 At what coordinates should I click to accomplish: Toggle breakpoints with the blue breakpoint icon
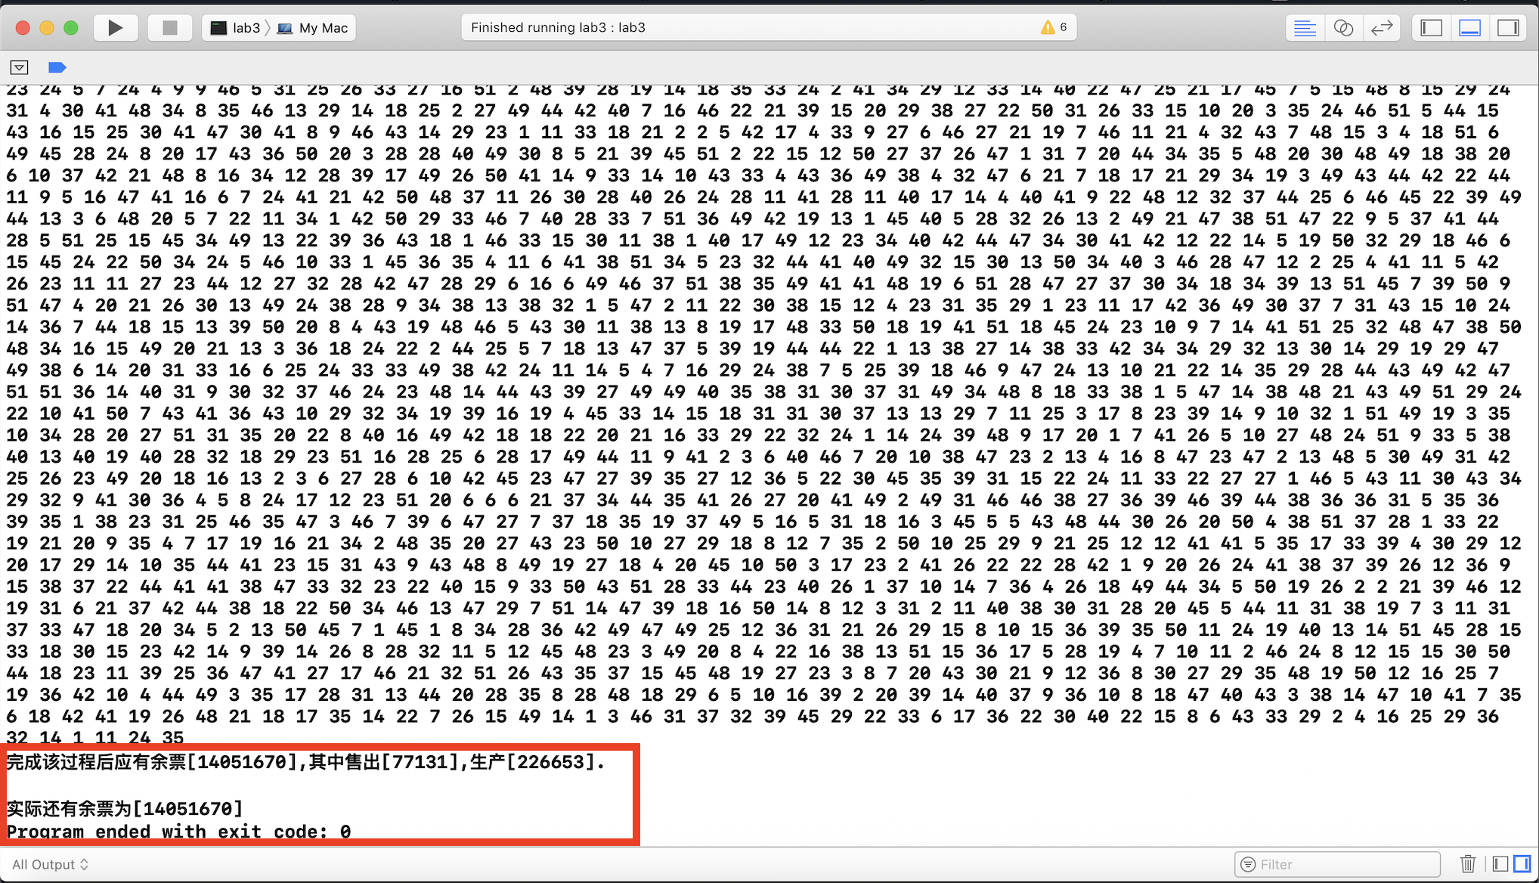click(x=57, y=67)
